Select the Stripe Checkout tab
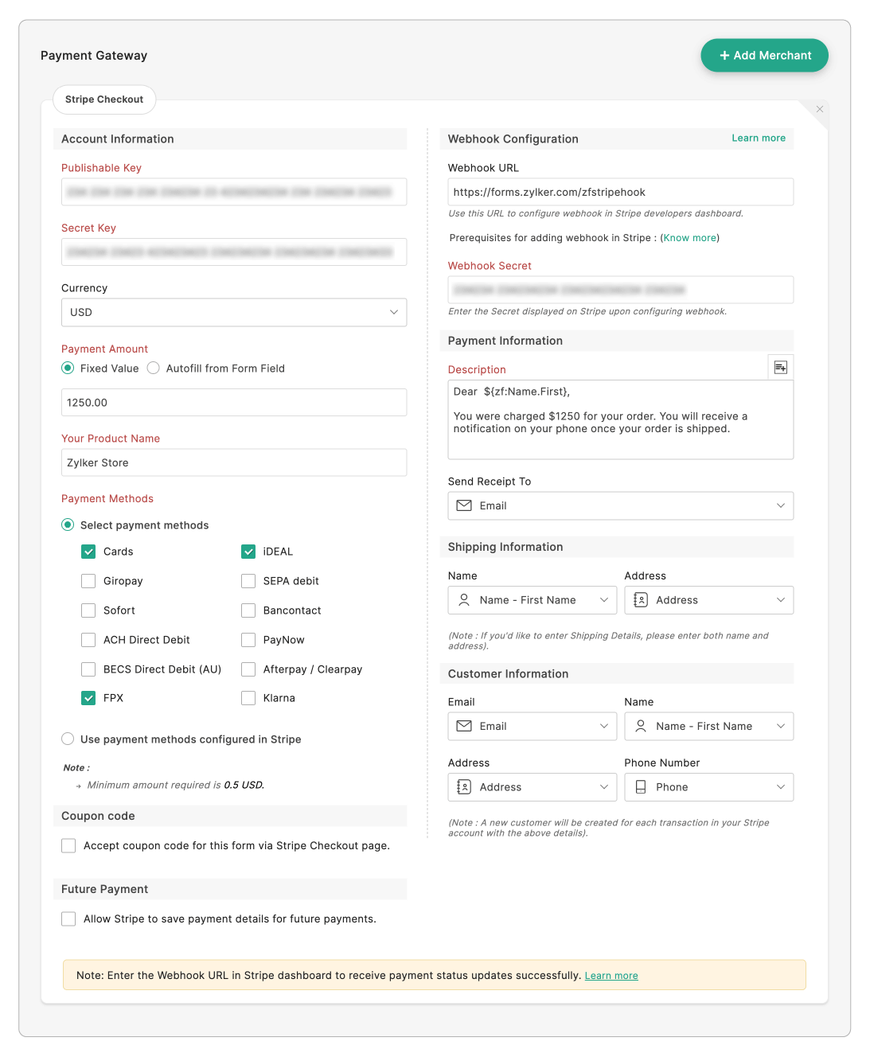Screen dimensions: 870x1057 pos(104,99)
